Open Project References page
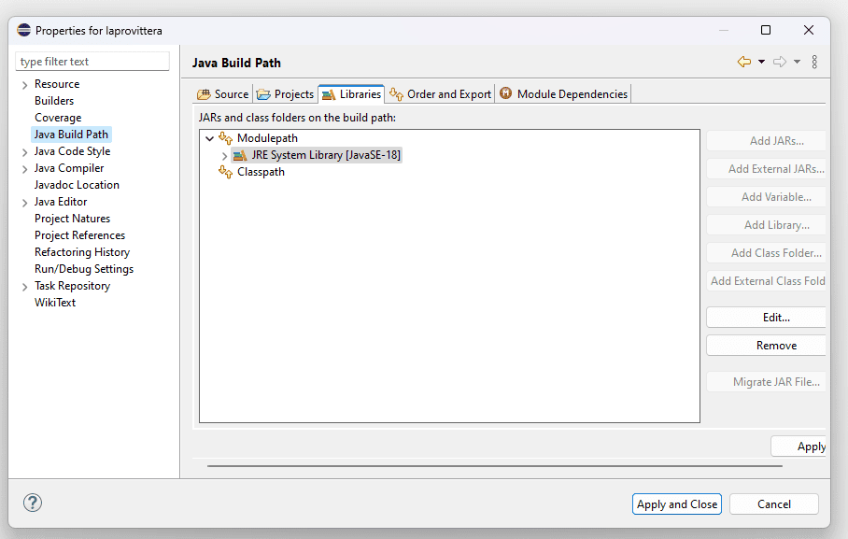This screenshot has height=539, width=848. (x=80, y=234)
